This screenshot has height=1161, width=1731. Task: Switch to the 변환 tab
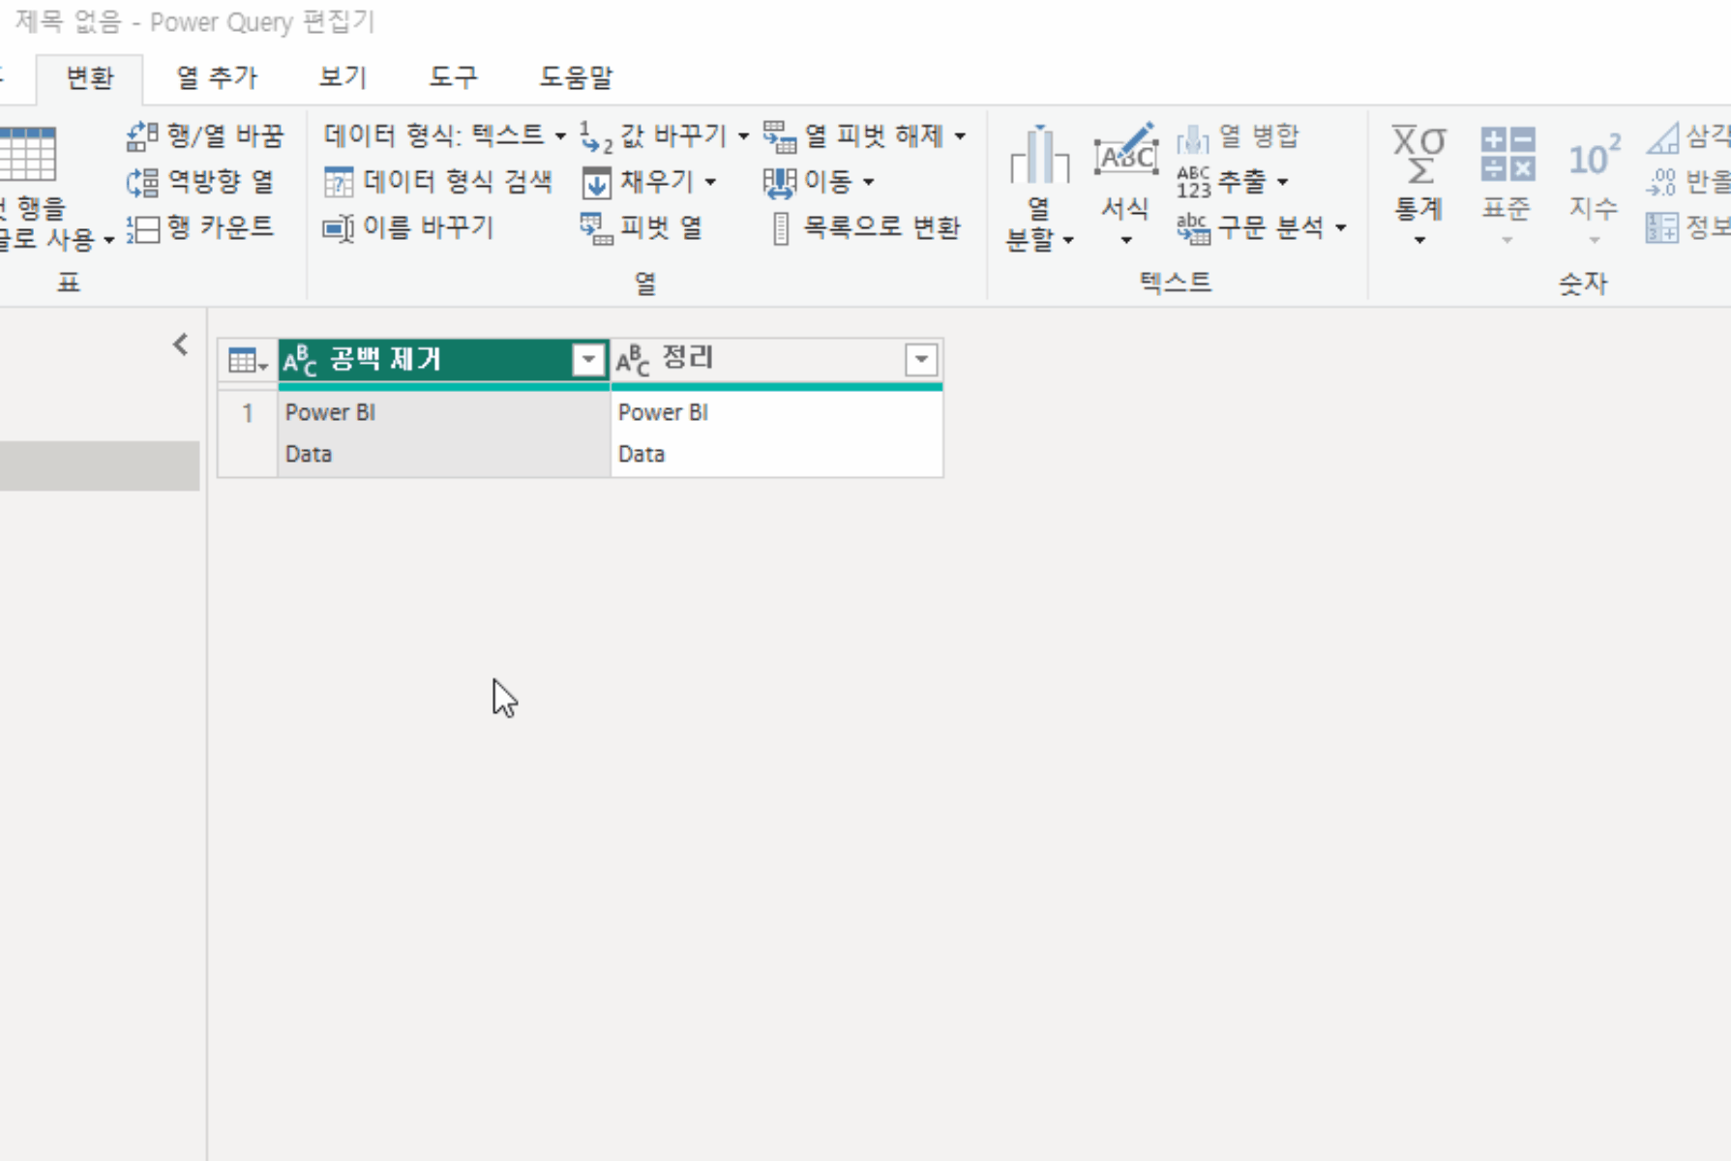(x=90, y=78)
